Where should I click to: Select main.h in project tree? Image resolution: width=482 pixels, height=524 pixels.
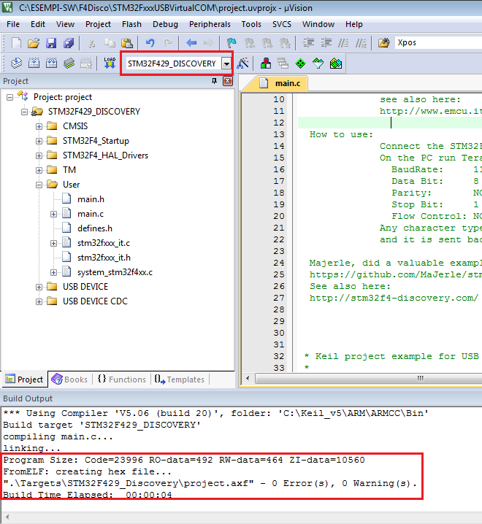[x=91, y=199]
